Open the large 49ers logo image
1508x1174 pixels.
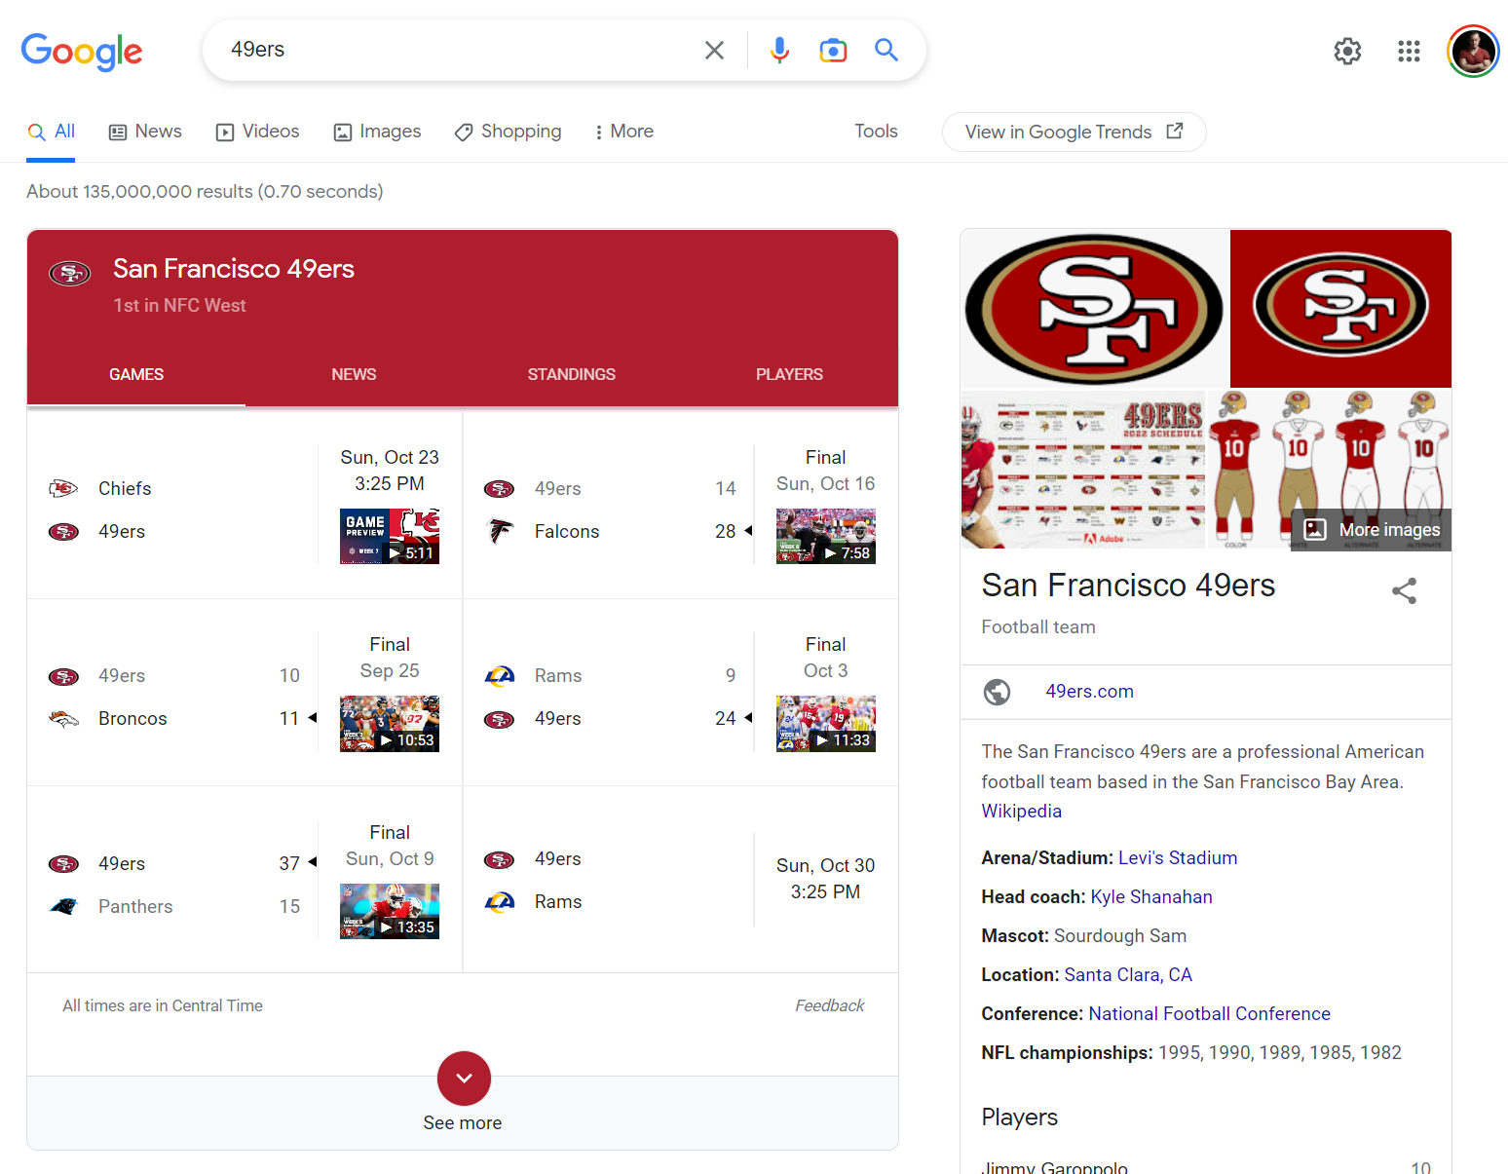(1095, 309)
